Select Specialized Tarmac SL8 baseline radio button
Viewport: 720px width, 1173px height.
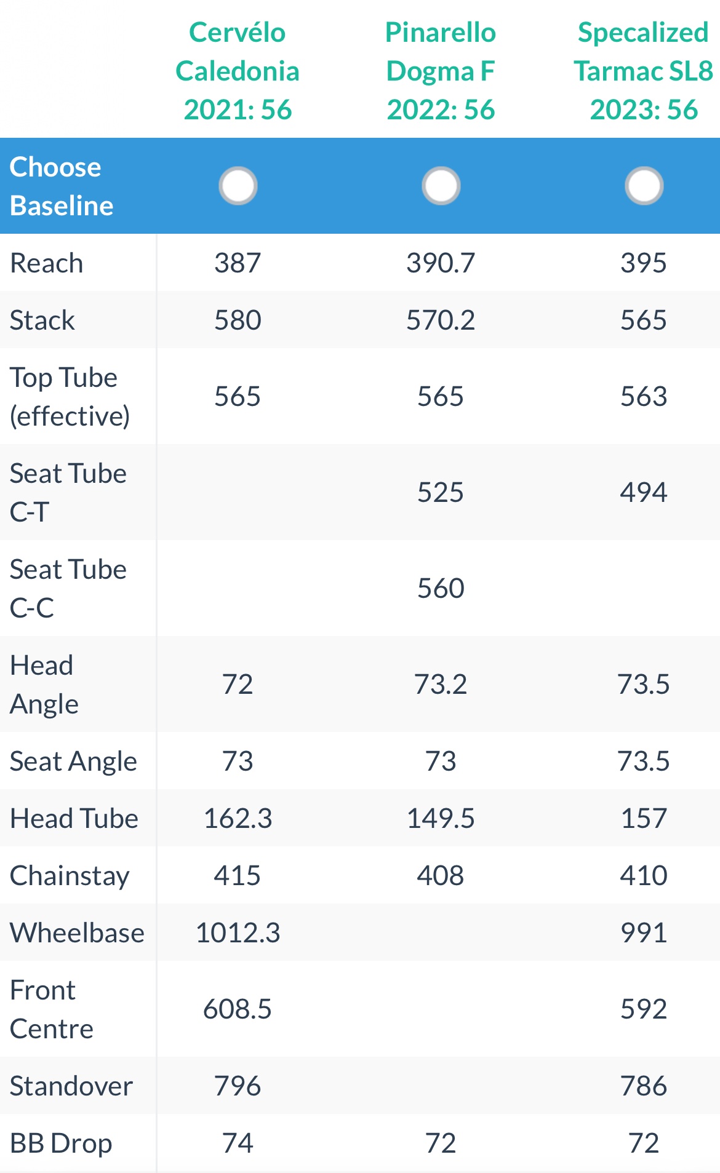644,186
